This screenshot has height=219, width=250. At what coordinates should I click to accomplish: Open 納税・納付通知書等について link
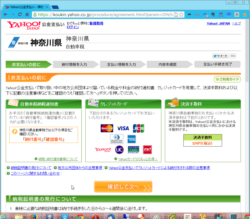[58, 159]
